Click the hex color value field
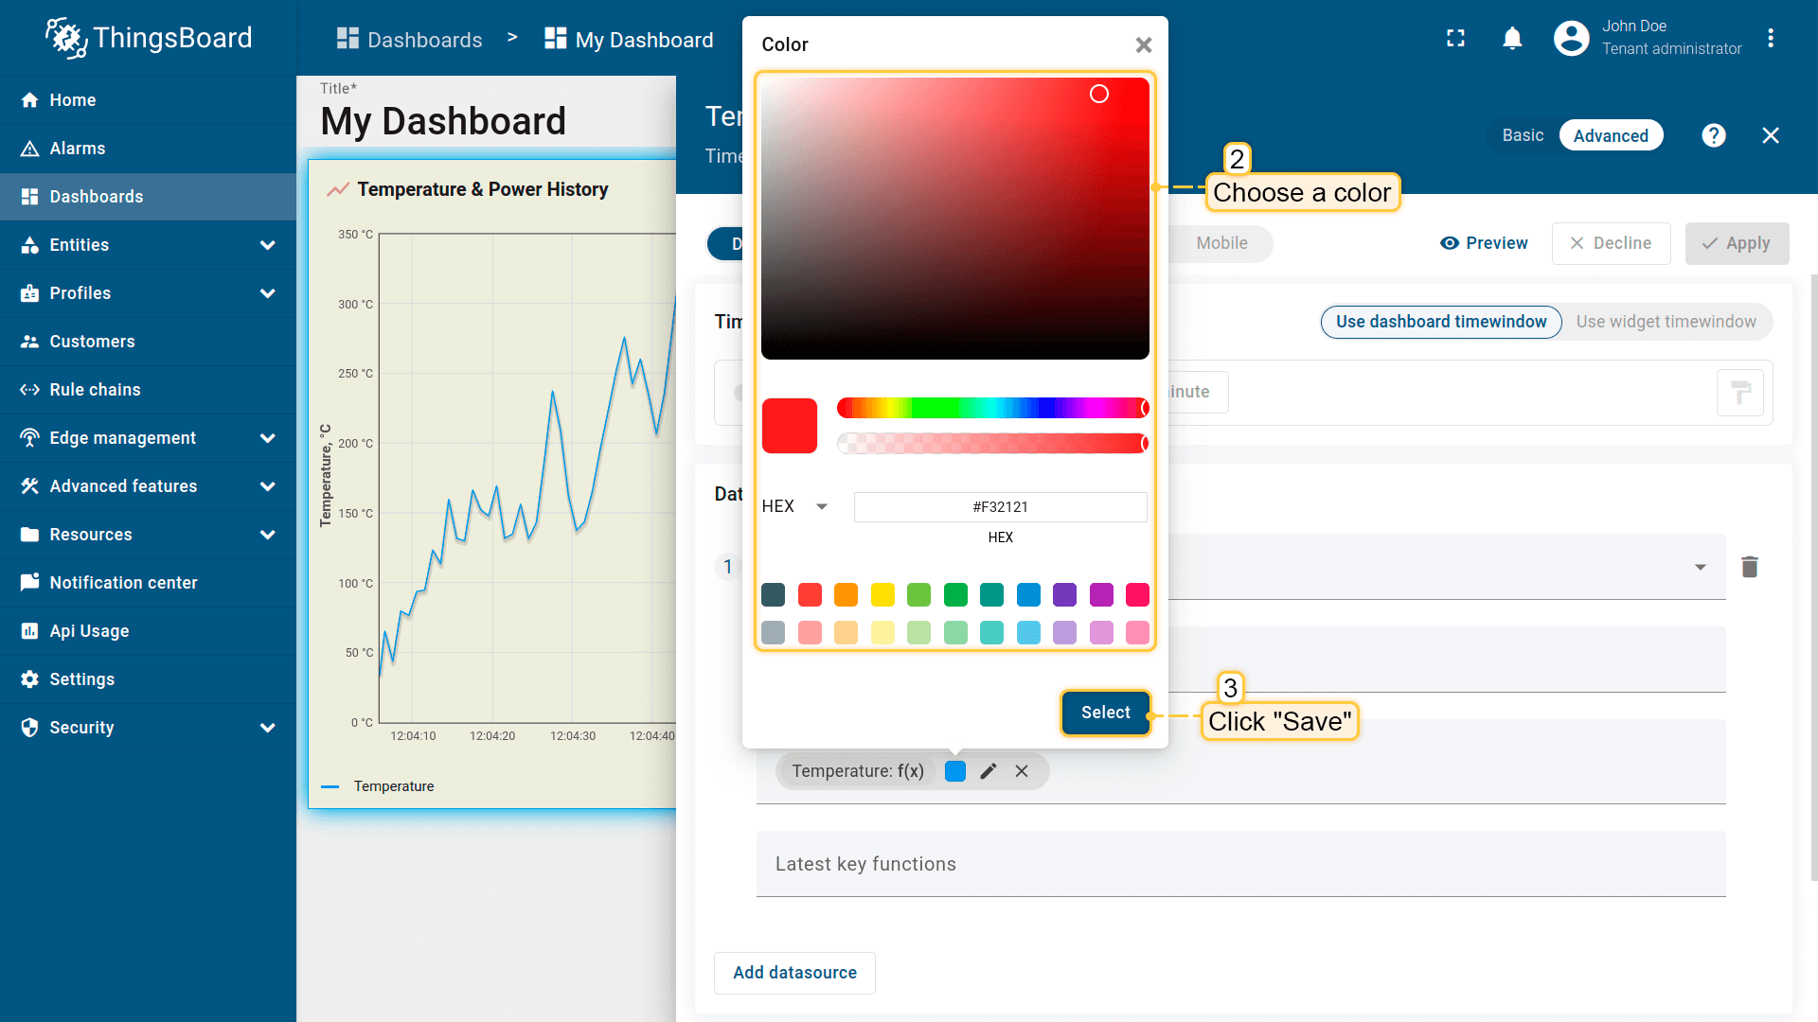 coord(1000,507)
